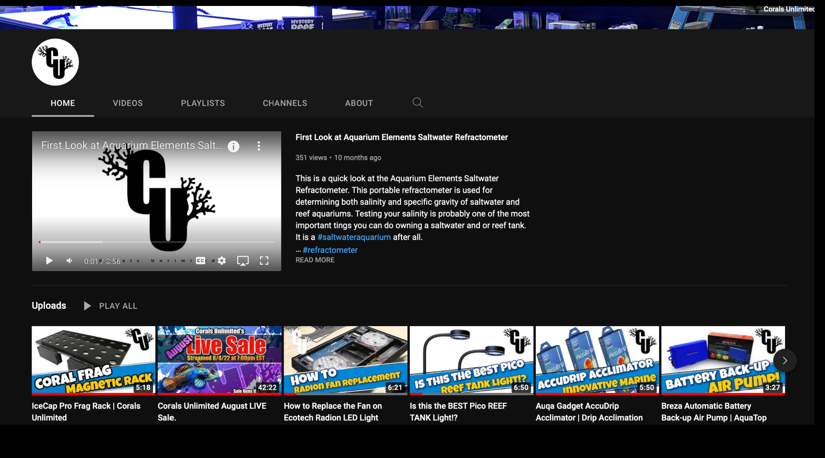Click the AirPlay cast icon

click(242, 261)
